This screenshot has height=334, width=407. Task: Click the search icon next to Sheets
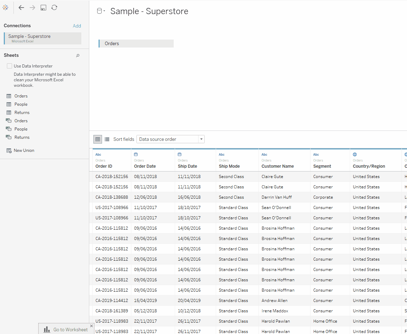[78, 55]
